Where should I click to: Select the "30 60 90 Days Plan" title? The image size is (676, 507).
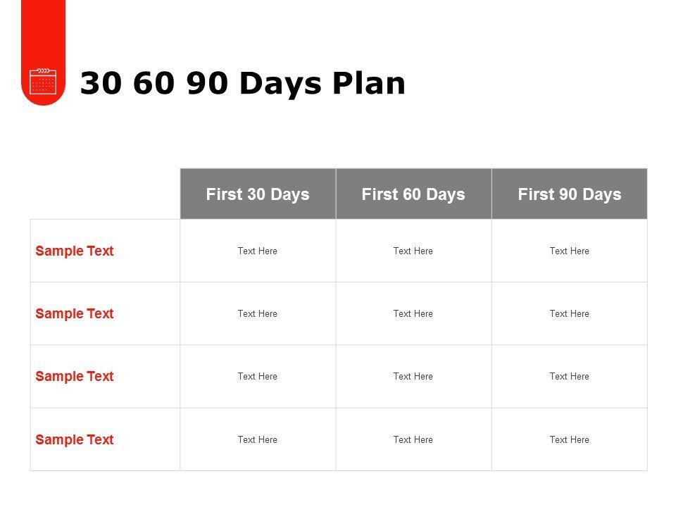tap(243, 83)
